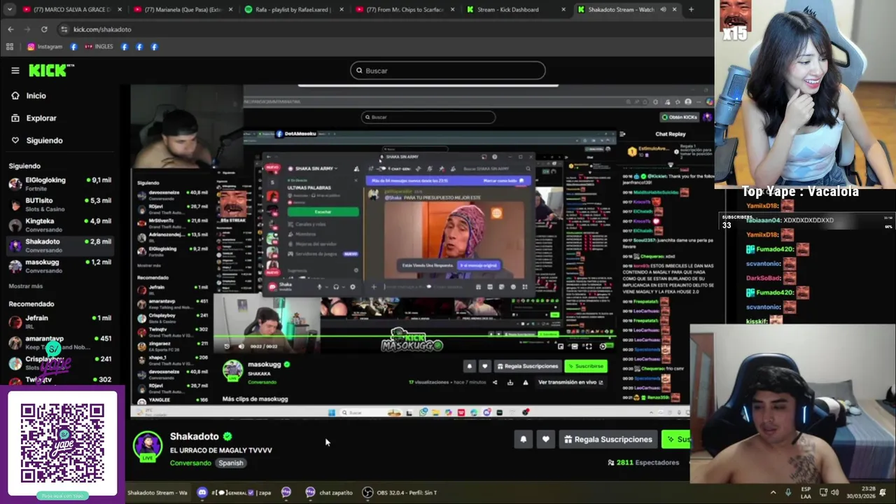896x504 pixels.
Task: Open ElGlogloking channel in following list
Action: (59, 183)
